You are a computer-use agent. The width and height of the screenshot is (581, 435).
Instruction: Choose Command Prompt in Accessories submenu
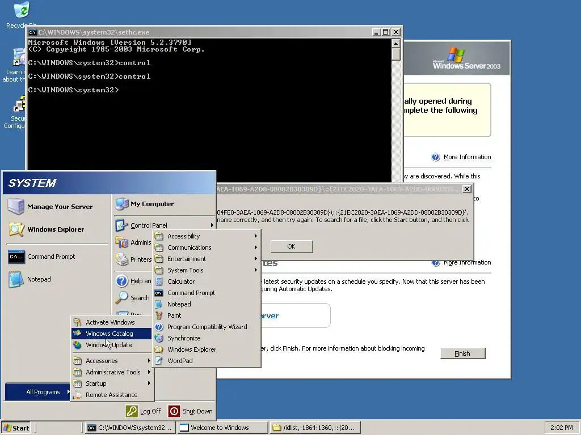click(x=206, y=293)
